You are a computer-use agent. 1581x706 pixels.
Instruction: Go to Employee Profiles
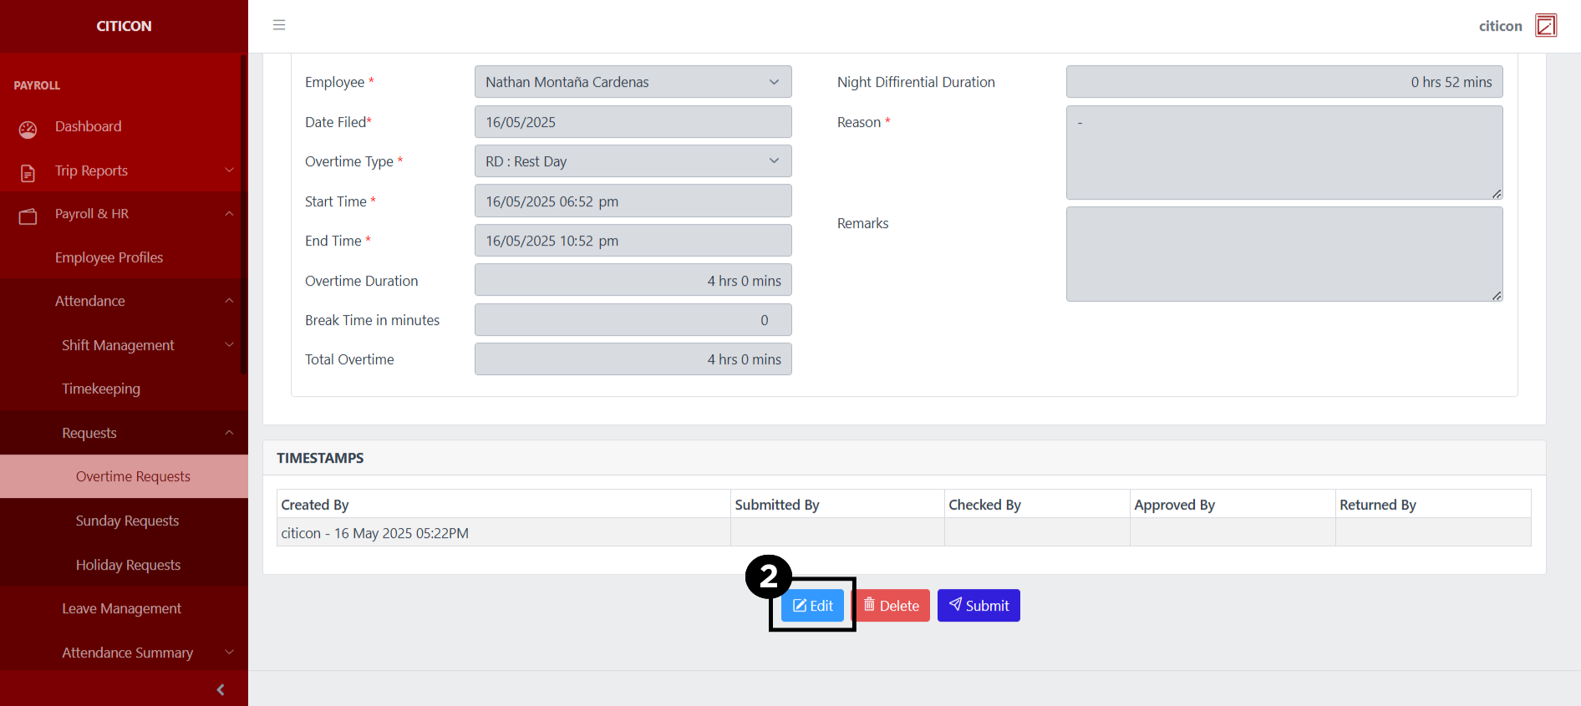(x=109, y=257)
